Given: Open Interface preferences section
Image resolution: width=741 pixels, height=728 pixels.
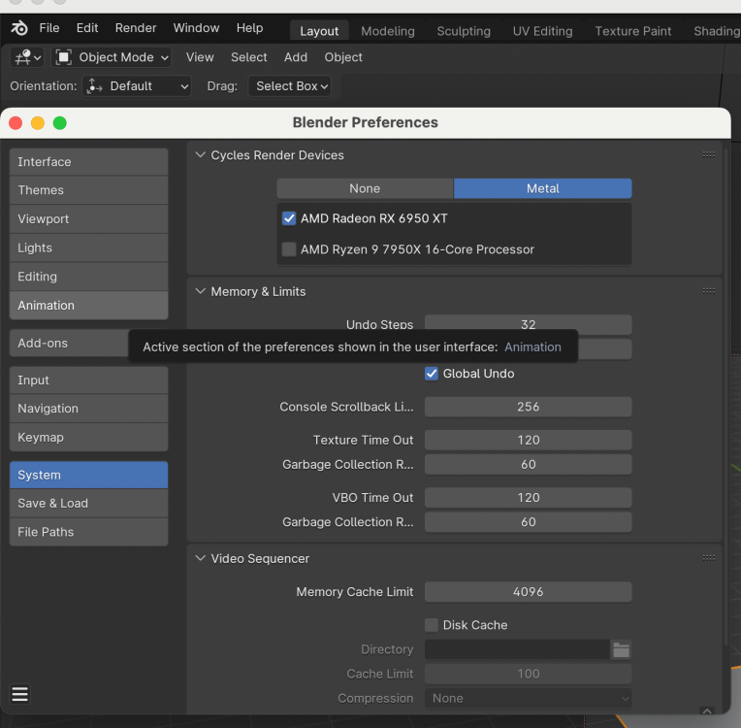Looking at the screenshot, I should [89, 162].
